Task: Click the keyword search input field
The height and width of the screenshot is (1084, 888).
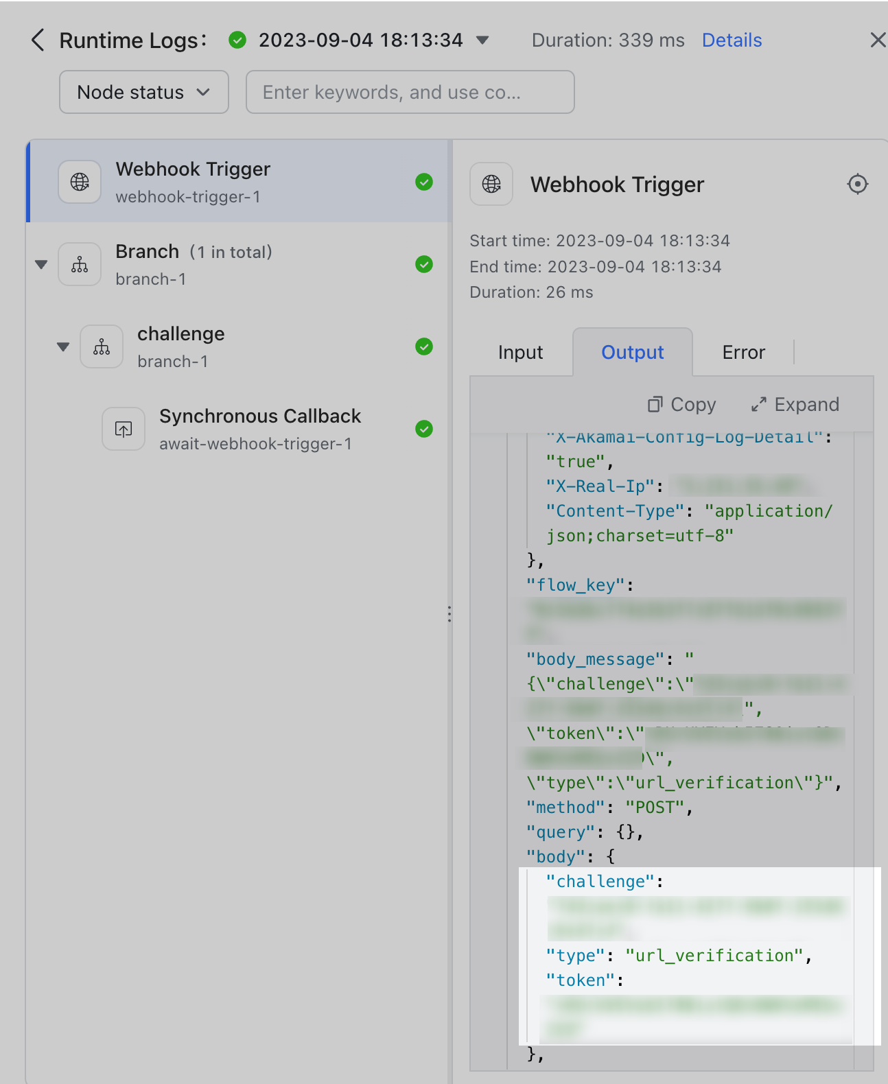Action: coord(410,92)
